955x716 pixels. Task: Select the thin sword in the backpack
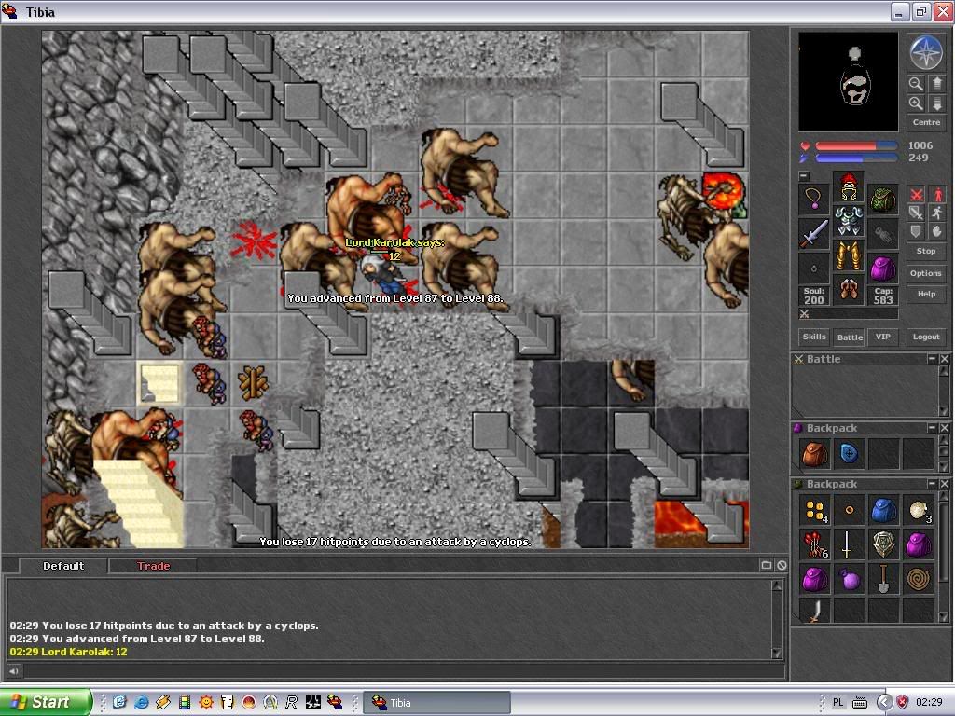(x=849, y=544)
